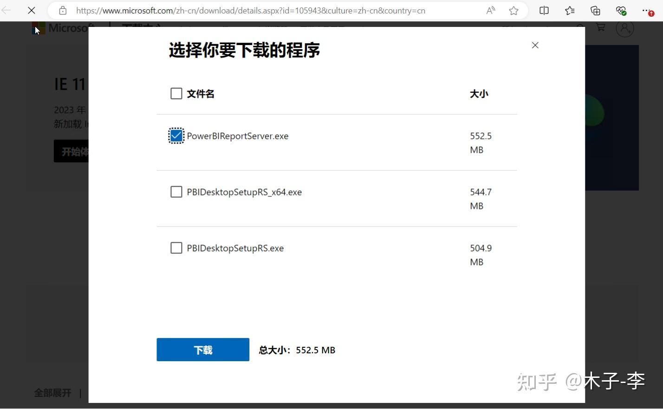Stop loading the page in the browser toolbar
This screenshot has height=409, width=663.
(x=32, y=10)
